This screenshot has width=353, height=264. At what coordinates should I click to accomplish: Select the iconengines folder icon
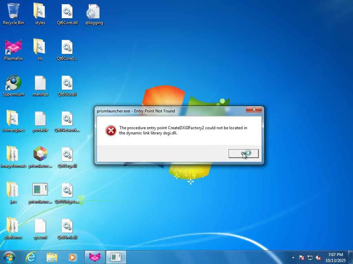pos(13,121)
